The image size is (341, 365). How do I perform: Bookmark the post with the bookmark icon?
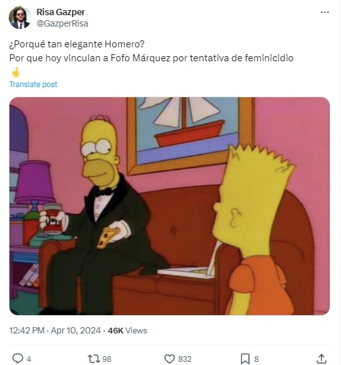[x=245, y=359]
